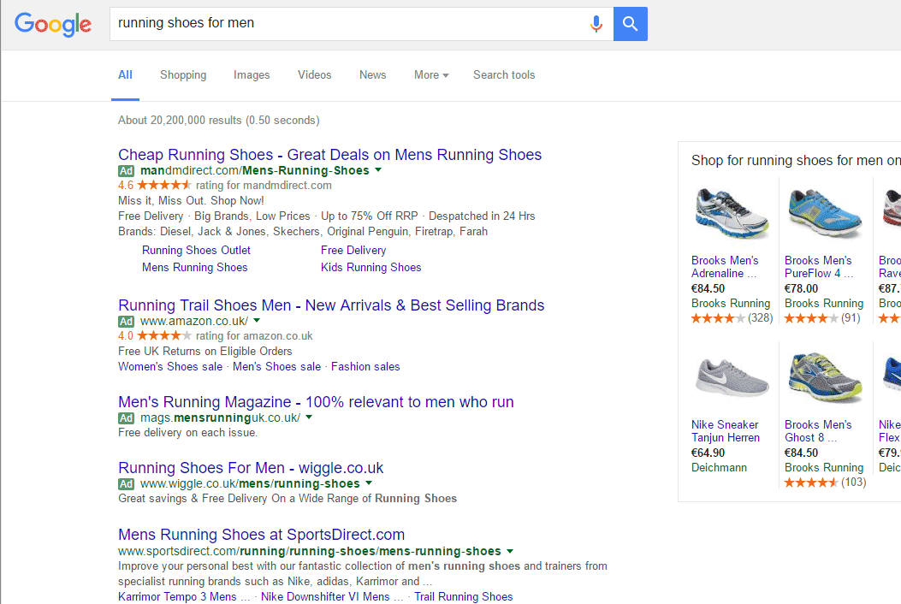Click the blue search magnifier button

631,24
